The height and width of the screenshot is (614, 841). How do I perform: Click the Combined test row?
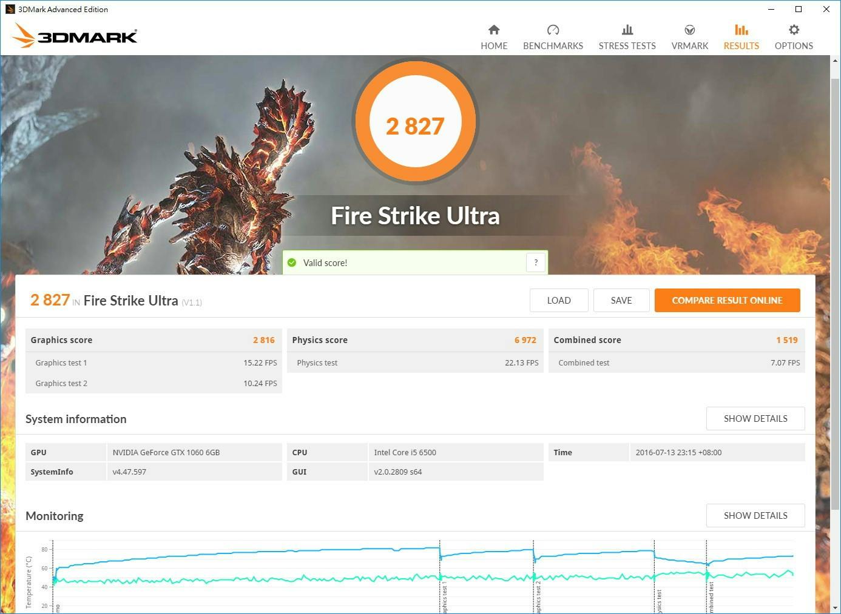pyautogui.click(x=677, y=362)
